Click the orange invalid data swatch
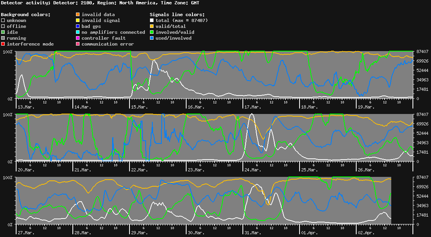The image size is (431, 237). pos(78,15)
